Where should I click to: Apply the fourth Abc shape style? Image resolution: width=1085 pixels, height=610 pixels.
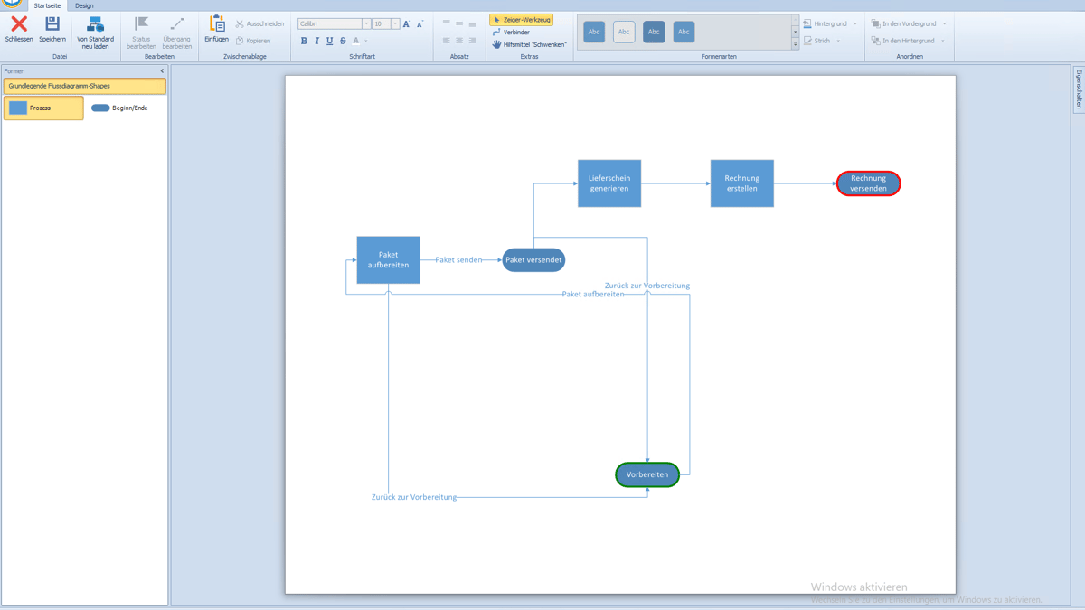pos(684,33)
